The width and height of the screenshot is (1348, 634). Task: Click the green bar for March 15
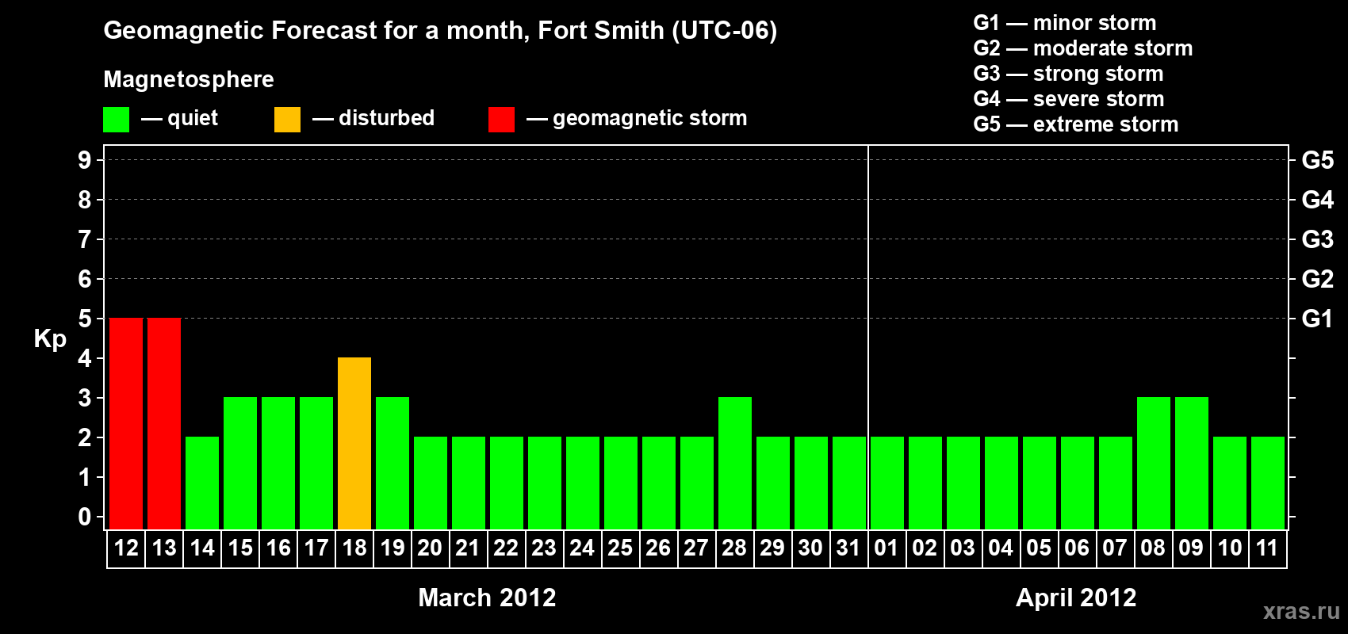[x=240, y=463]
